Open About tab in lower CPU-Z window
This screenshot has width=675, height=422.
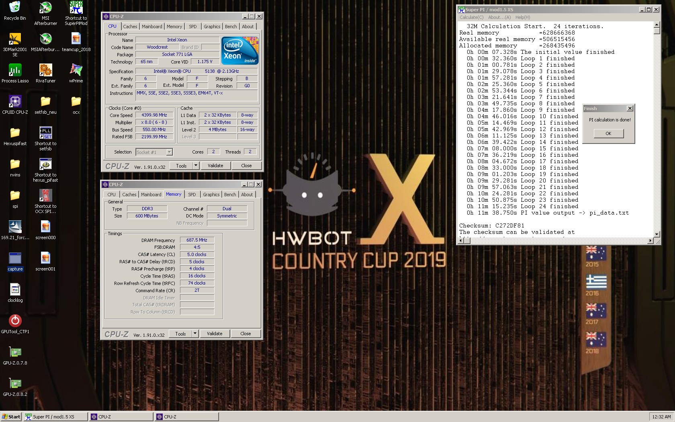[247, 195]
